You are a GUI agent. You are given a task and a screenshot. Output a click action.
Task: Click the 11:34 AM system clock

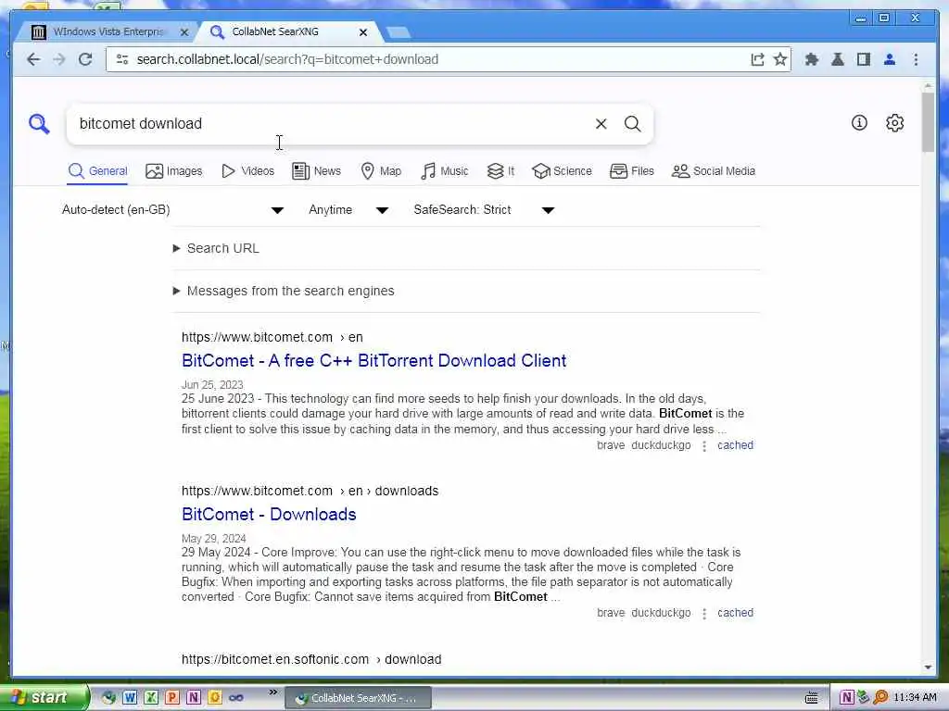click(x=915, y=698)
